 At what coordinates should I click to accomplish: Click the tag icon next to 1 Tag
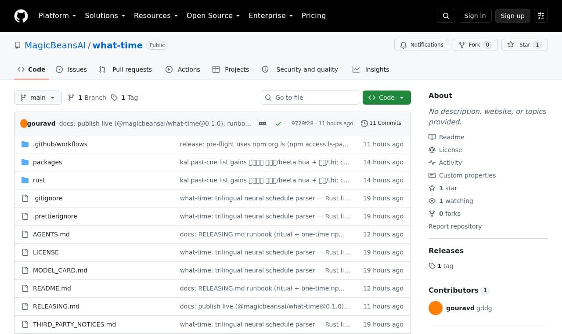tap(114, 98)
